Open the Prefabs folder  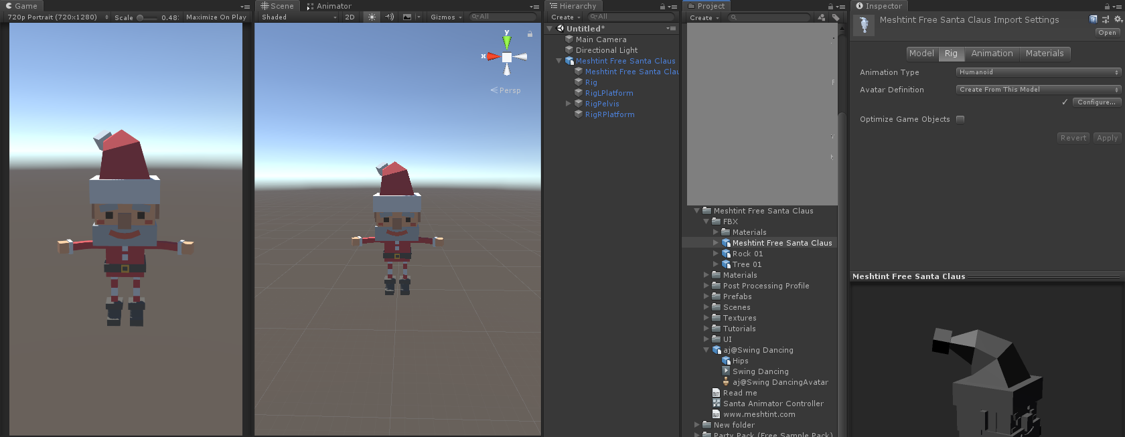point(737,296)
